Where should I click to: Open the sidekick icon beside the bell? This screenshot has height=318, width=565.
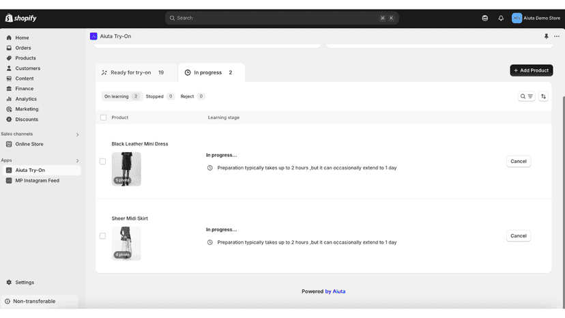485,18
